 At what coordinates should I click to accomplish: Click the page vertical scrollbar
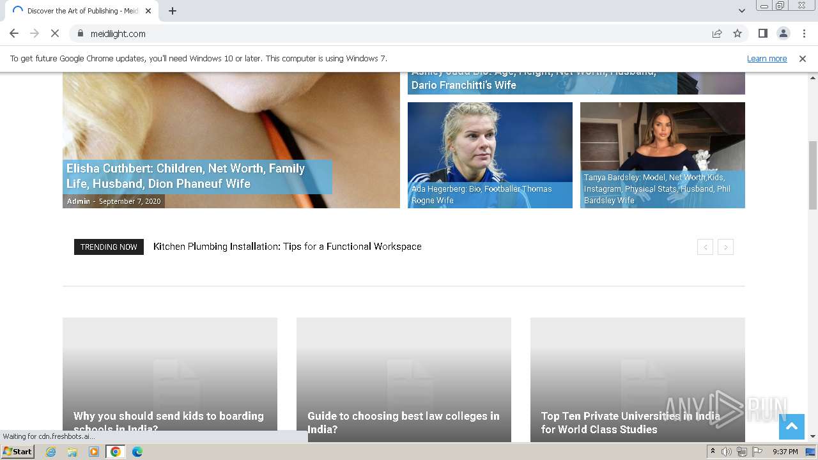tap(813, 176)
